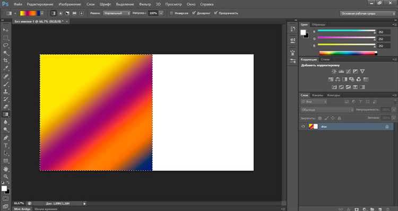This screenshot has height=211, width=398.
Task: Open layer filter kind dropdown
Action: [314, 102]
